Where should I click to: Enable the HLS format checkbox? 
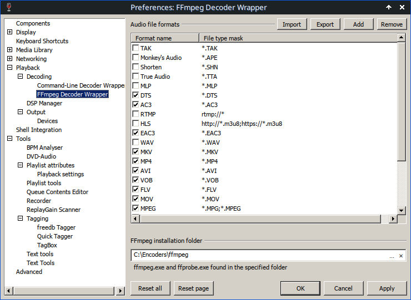coord(136,123)
